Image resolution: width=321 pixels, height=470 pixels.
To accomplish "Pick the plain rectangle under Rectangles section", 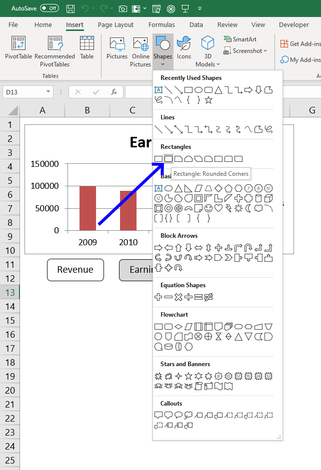I will point(158,158).
